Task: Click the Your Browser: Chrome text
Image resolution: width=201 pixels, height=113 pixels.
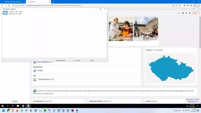Action: point(43,101)
